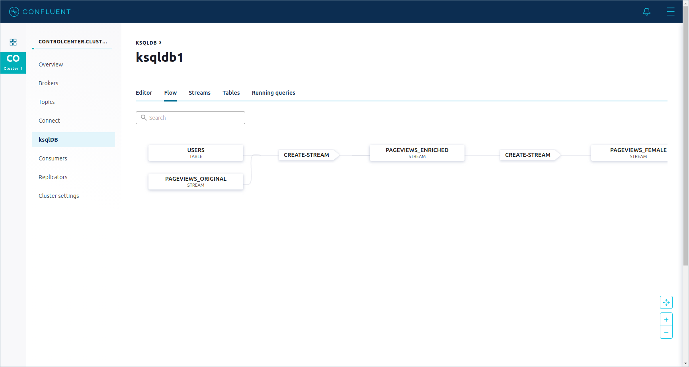This screenshot has width=689, height=367.
Task: Switch to the Tables tab
Action: 231,93
